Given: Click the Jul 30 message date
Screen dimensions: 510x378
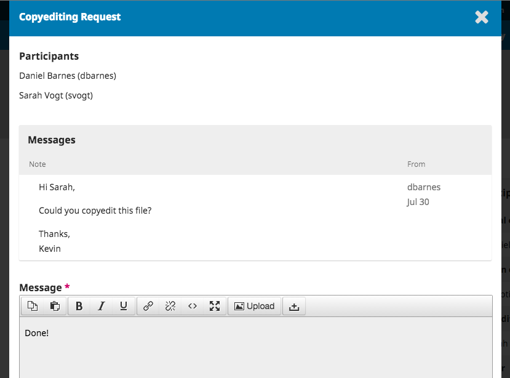Looking at the screenshot, I should coord(418,202).
